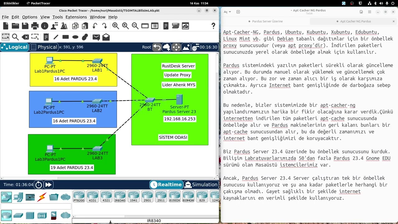Image resolution: width=398 pixels, height=224 pixels.
Task: Switch to Realtime mode
Action: point(166,184)
